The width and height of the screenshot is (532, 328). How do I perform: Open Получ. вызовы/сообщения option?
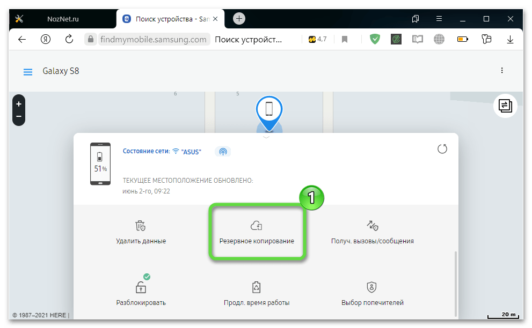point(373,232)
